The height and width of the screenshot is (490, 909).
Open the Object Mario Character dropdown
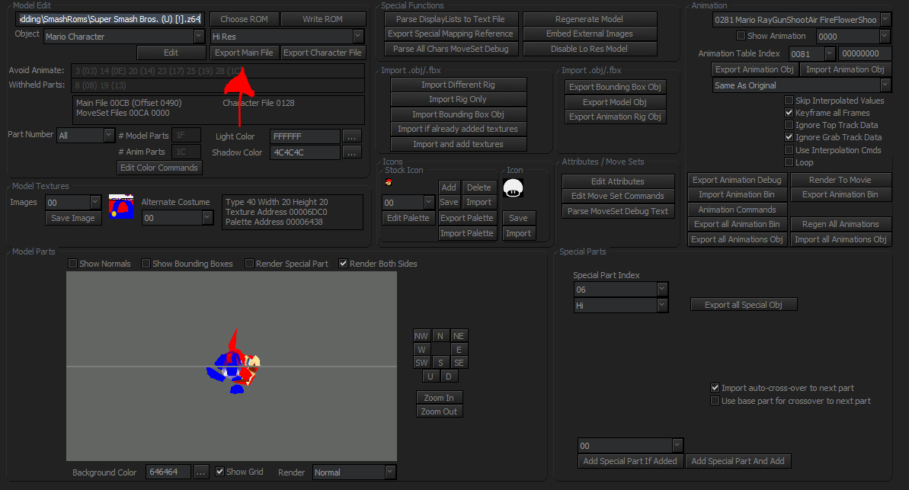point(199,36)
